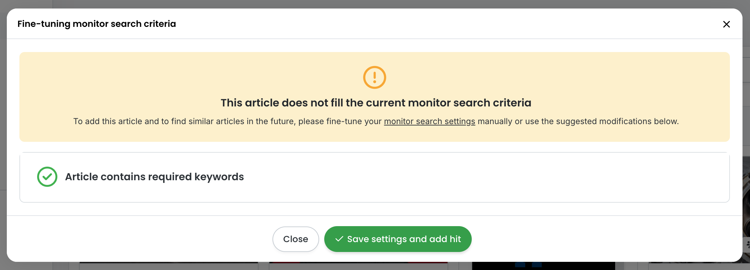This screenshot has height=270, width=750.
Task: Click the partially hidden people icon at right edge
Action: click(747, 244)
